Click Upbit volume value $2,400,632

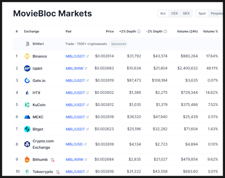point(187,68)
